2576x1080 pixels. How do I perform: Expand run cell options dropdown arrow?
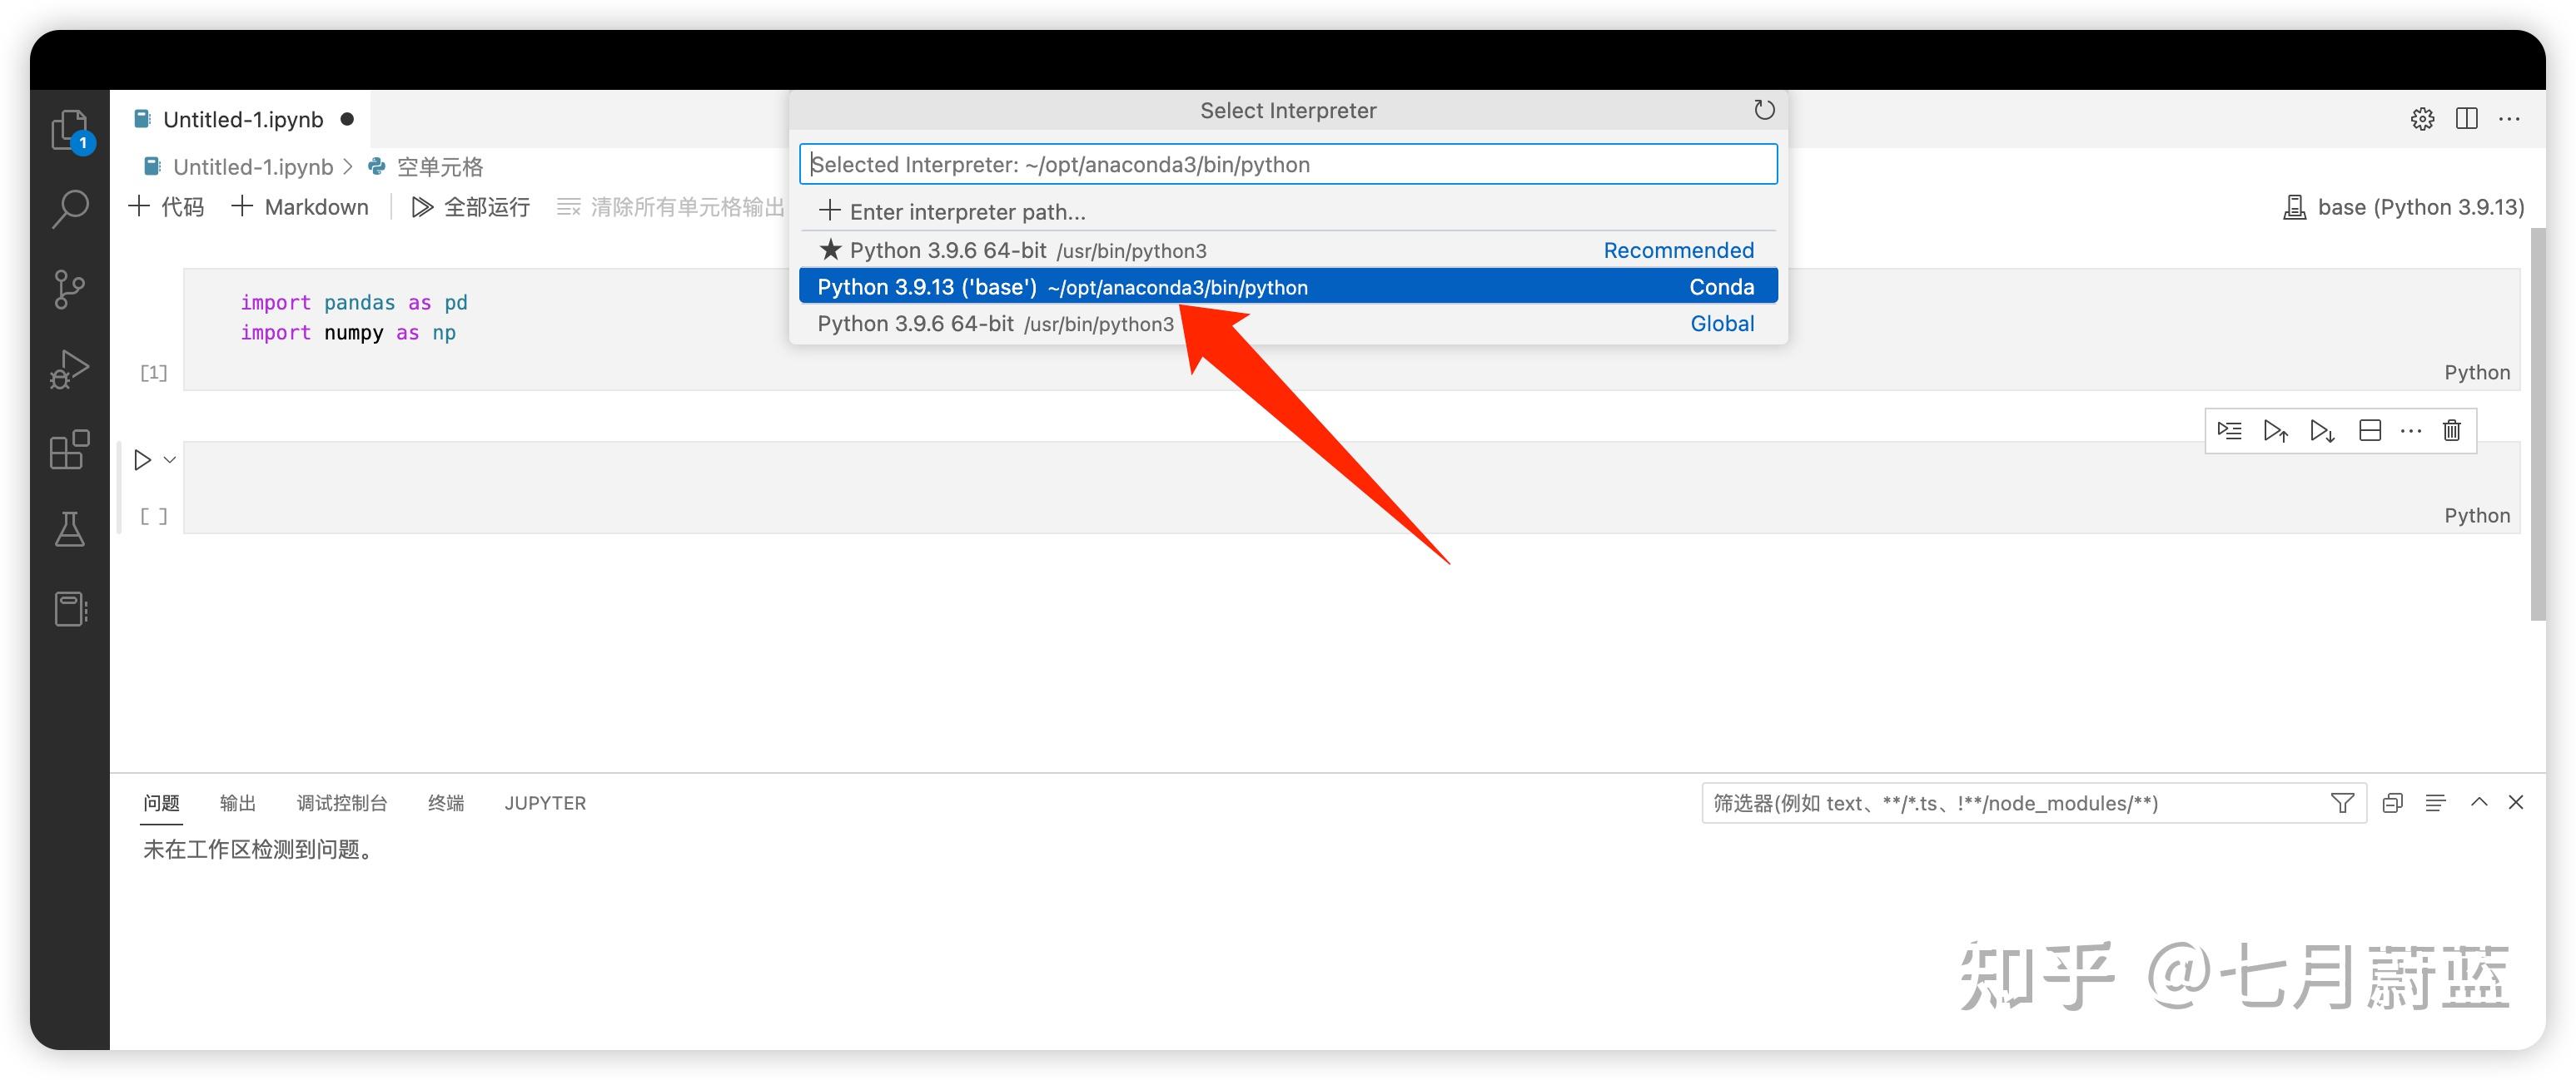click(170, 459)
